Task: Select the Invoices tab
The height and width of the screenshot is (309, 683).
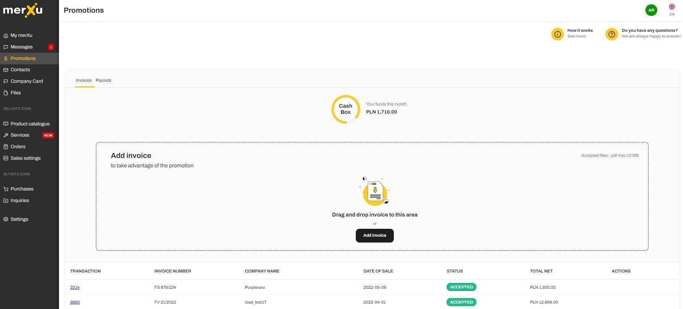Action: pos(84,80)
